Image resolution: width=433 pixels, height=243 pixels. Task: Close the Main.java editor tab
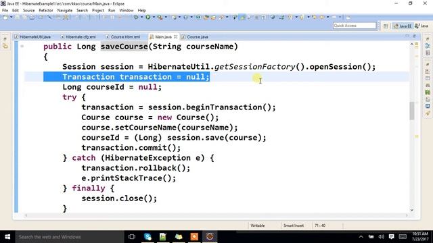(x=175, y=36)
